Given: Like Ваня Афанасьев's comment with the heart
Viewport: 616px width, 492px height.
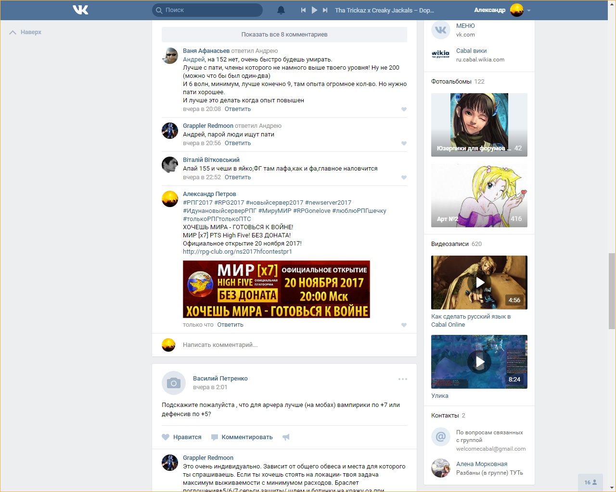Looking at the screenshot, I should [x=404, y=109].
